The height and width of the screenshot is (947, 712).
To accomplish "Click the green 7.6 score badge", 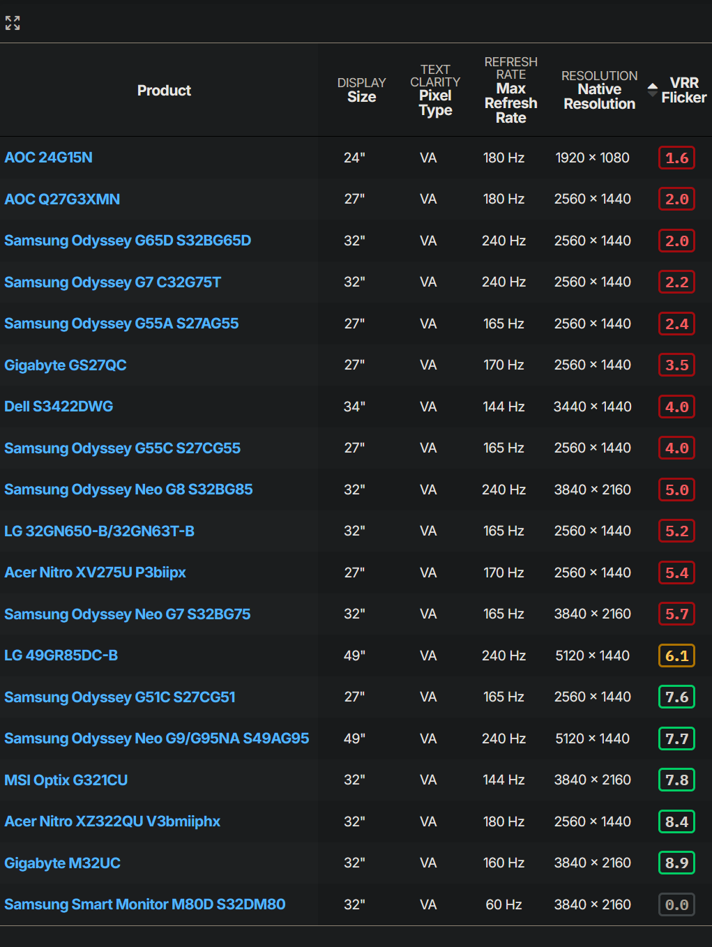I will [676, 697].
